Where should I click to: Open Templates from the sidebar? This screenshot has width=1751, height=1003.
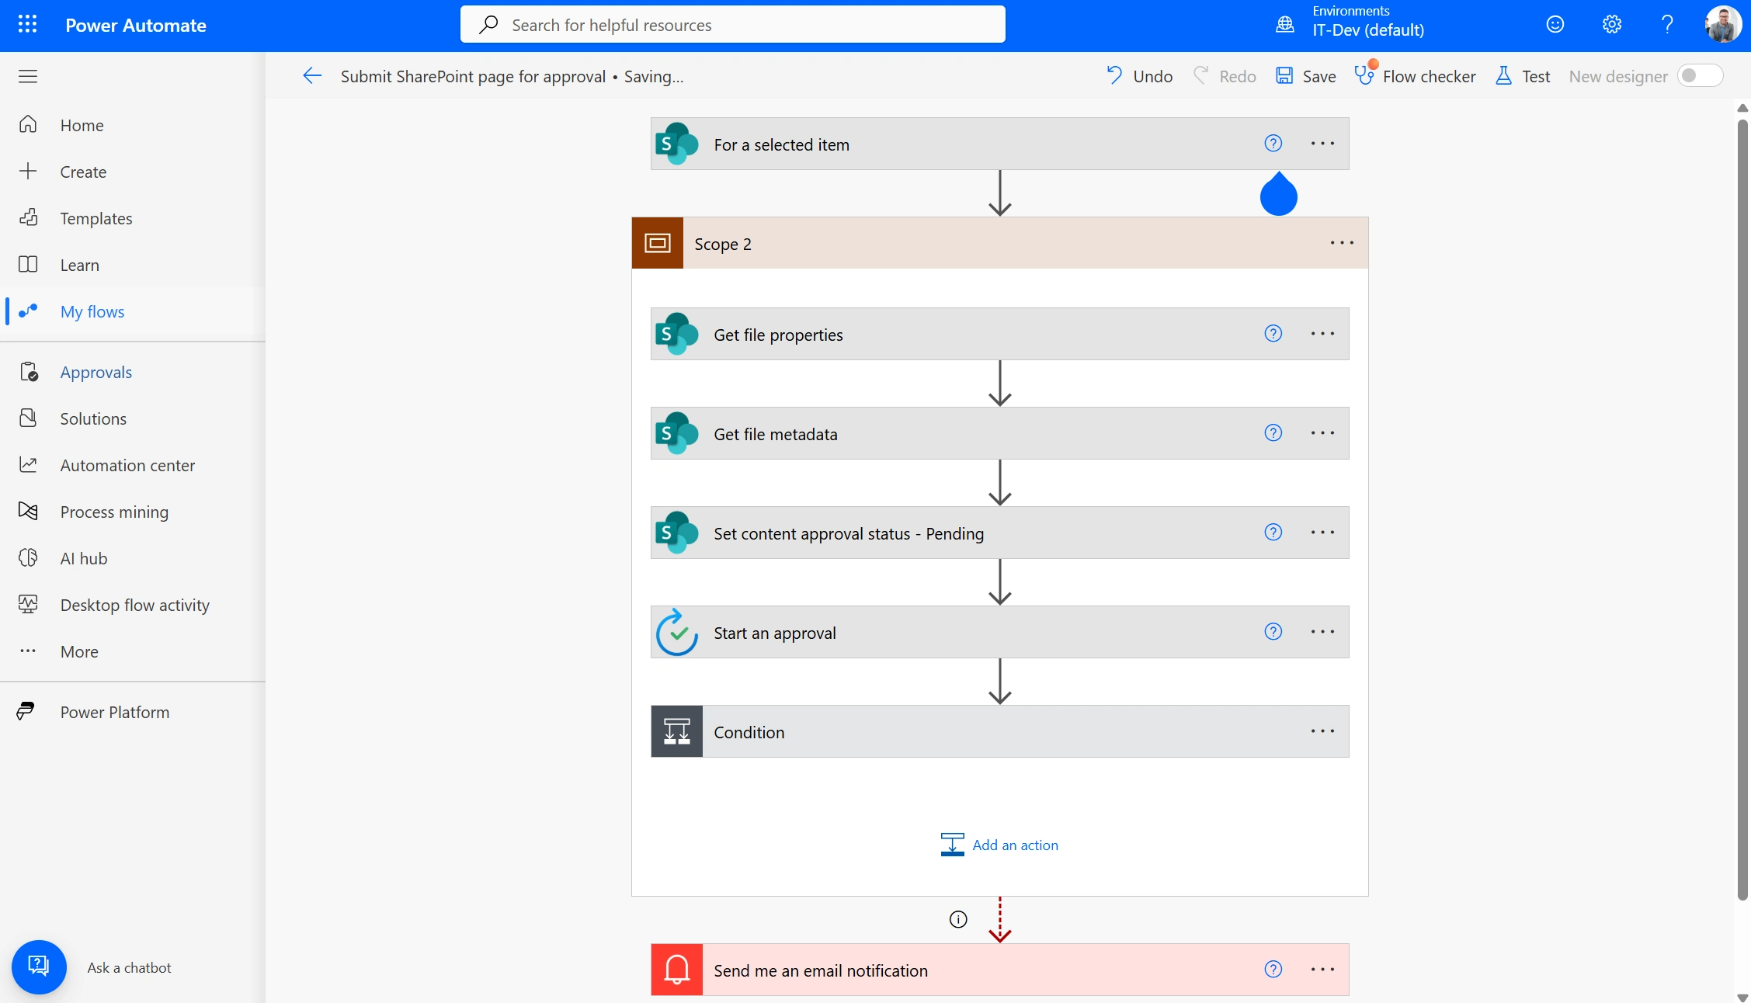tap(96, 218)
